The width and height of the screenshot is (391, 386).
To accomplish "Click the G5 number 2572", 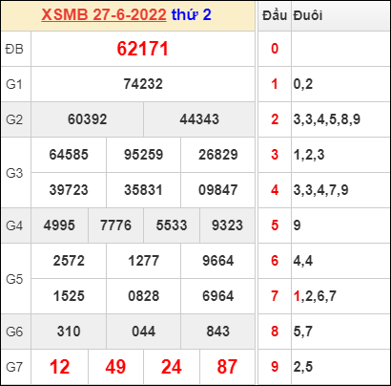I will [x=69, y=261].
